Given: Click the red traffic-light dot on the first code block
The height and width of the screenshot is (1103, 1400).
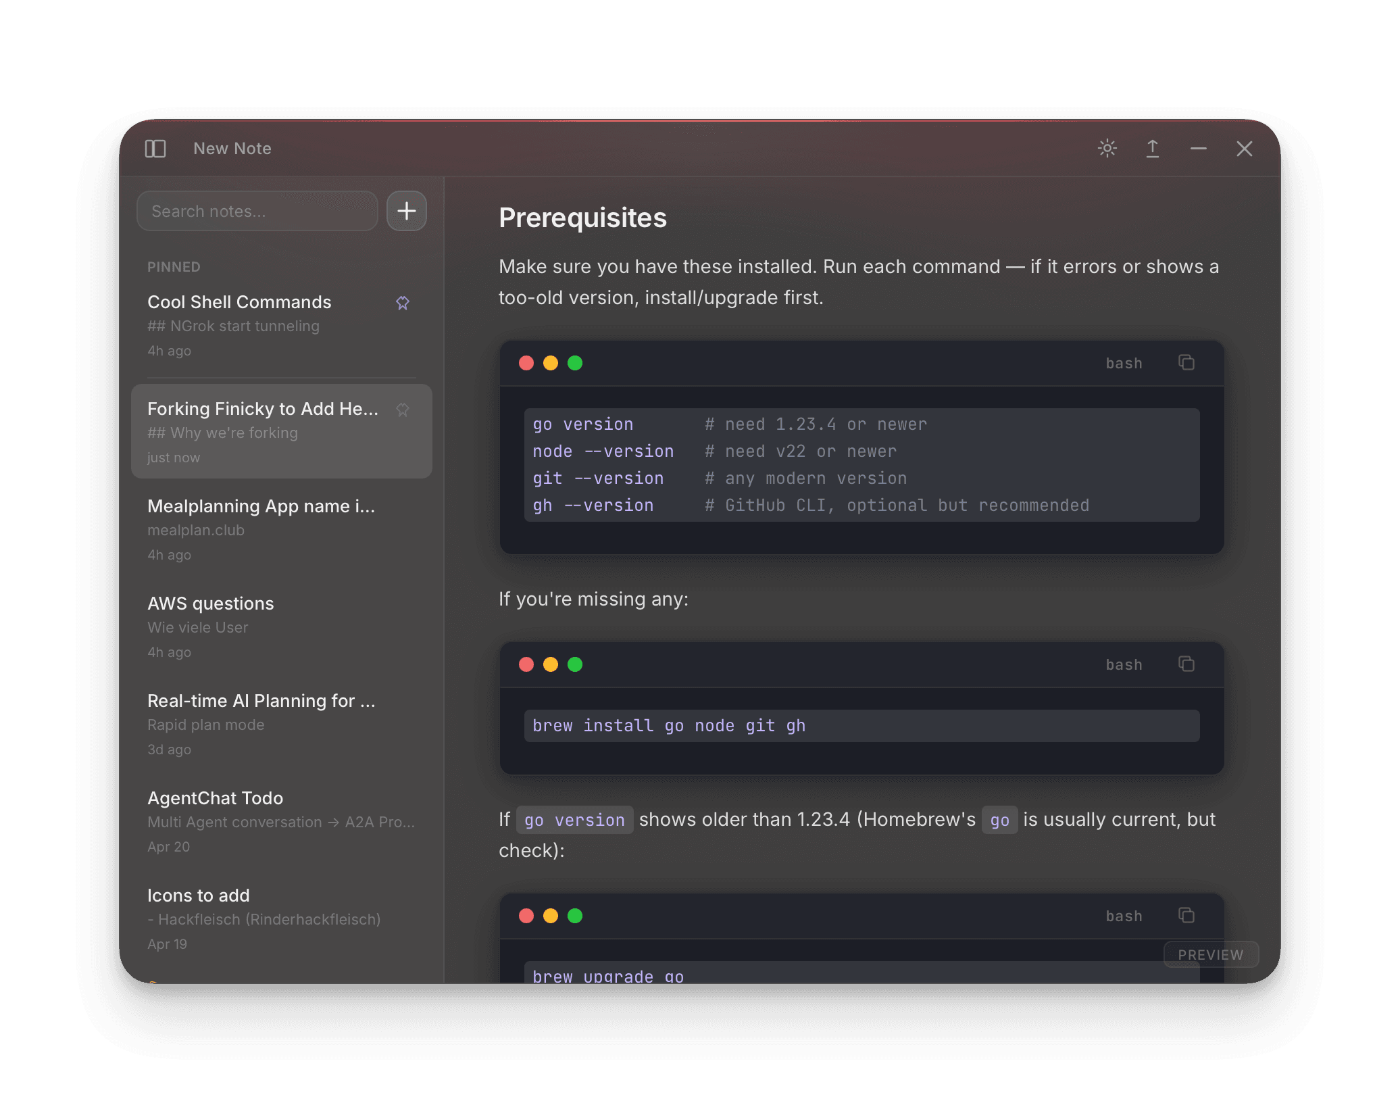Looking at the screenshot, I should 526,363.
